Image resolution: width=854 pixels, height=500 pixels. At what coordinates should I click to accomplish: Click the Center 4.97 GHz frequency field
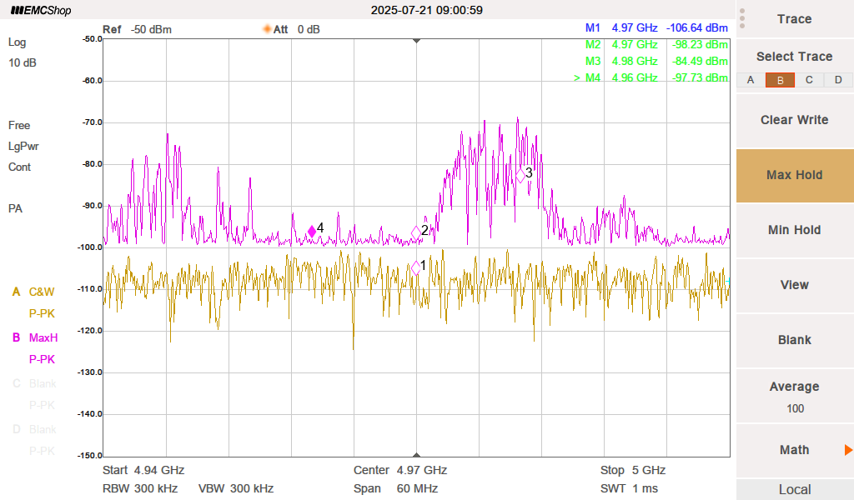[x=400, y=470]
